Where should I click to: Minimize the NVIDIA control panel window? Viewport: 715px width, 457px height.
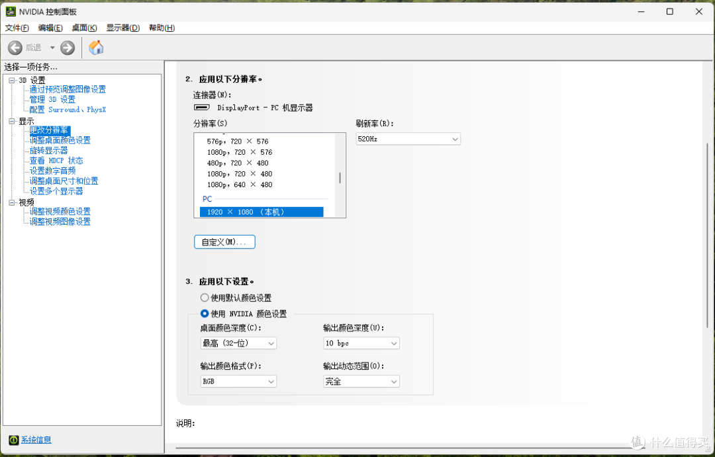[641, 11]
